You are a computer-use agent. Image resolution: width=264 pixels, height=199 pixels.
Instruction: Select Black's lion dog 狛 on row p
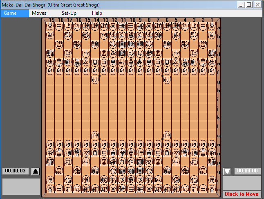click(x=131, y=162)
